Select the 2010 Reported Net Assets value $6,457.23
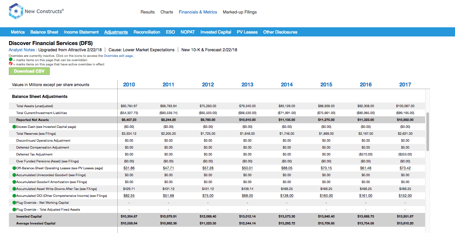This screenshot has height=233, width=455. click(x=129, y=120)
